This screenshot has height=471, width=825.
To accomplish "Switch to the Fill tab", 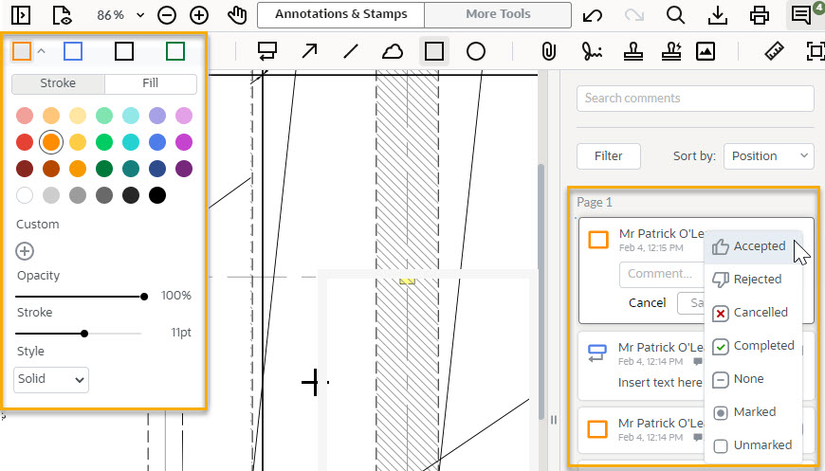I will pos(151,83).
